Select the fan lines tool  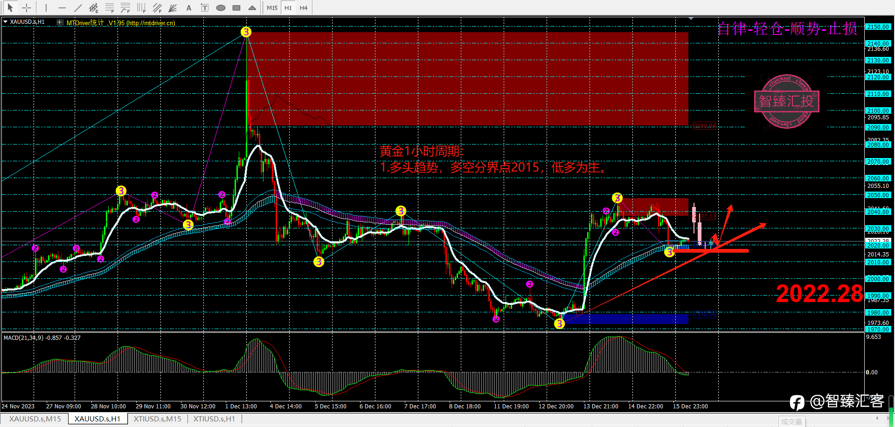(173, 7)
